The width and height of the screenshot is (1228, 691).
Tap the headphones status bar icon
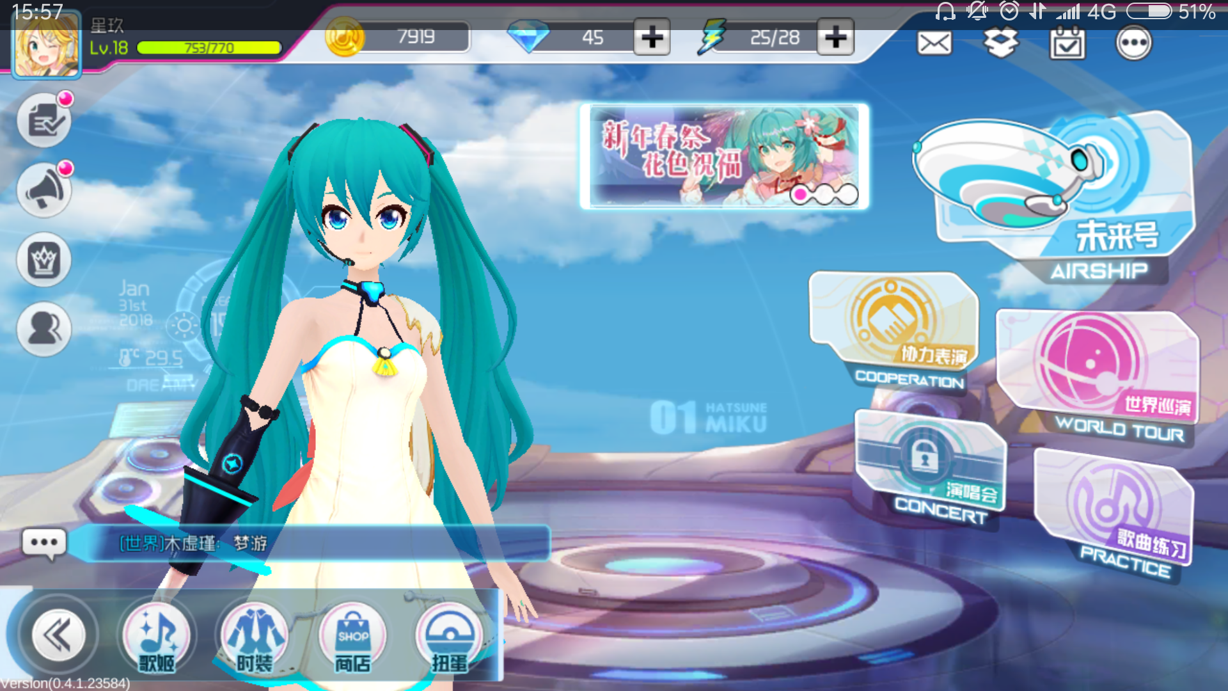point(945,12)
